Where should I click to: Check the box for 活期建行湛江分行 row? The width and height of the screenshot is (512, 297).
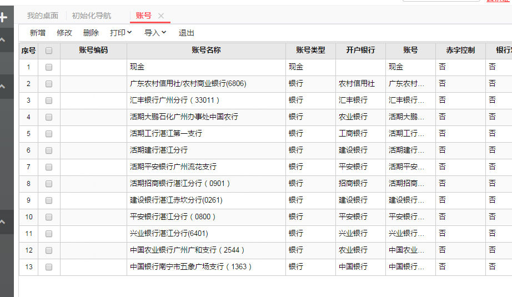(49, 150)
